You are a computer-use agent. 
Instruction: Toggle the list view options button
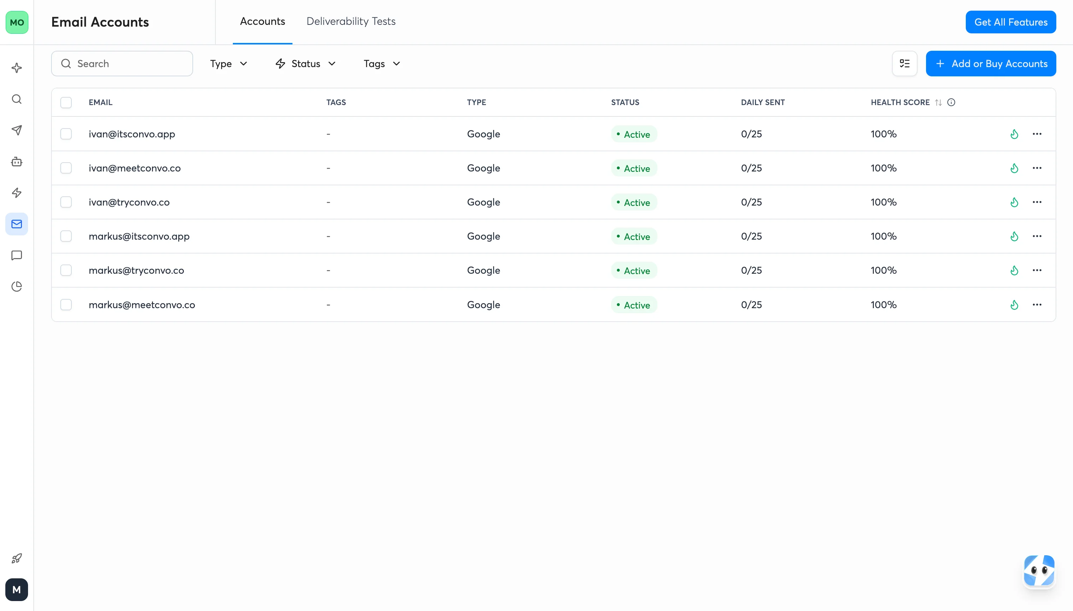[905, 63]
